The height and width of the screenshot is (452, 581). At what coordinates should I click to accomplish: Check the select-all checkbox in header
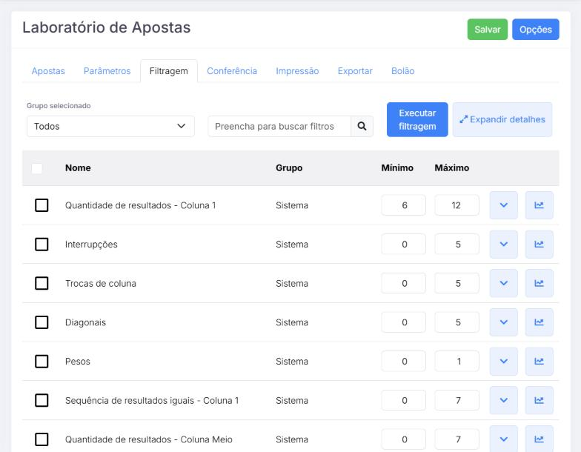(x=37, y=168)
